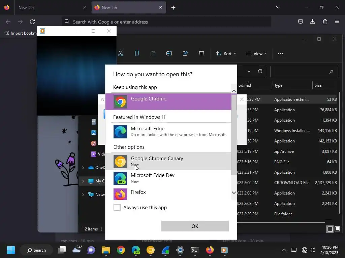The width and height of the screenshot is (345, 258).
Task: Click the Paste icon in File Explorer toolbar
Action: pos(153,53)
